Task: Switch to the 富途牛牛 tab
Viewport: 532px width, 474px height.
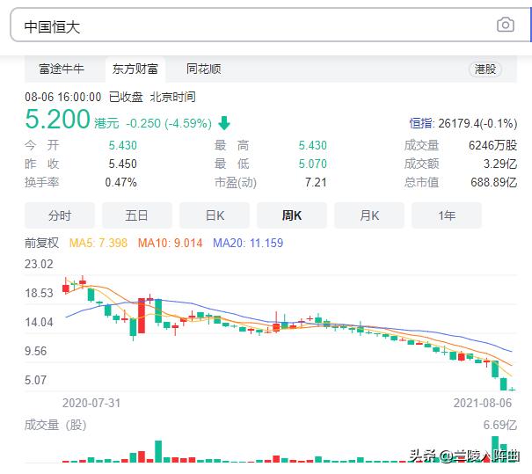Action: pos(62,69)
